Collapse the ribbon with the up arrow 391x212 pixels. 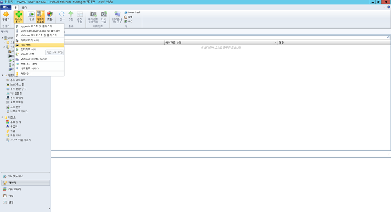pos(384,7)
